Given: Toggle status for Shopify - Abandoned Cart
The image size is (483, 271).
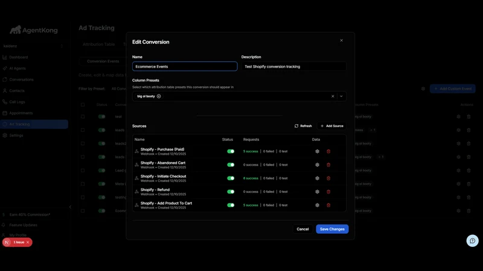Looking at the screenshot, I should [231, 164].
